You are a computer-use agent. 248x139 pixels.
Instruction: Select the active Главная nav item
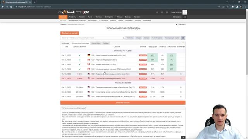(63, 17)
